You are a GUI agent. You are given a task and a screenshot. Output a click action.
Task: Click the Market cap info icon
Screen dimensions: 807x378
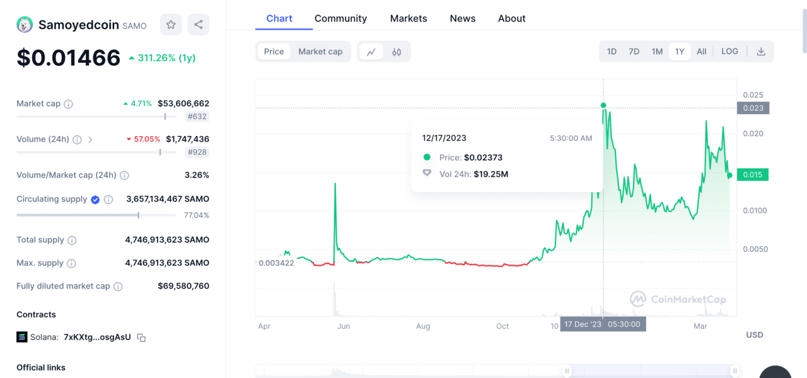pos(69,104)
